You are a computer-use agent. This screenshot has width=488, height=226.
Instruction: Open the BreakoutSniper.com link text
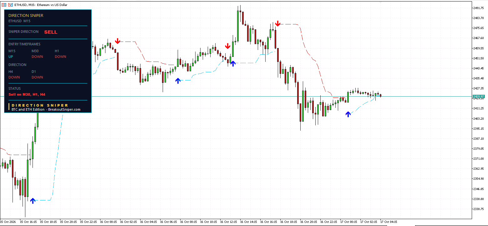64,109
